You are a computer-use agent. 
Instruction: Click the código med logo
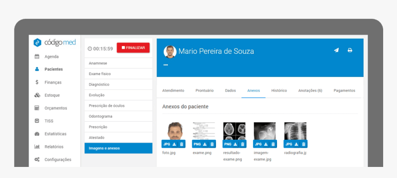(54, 42)
